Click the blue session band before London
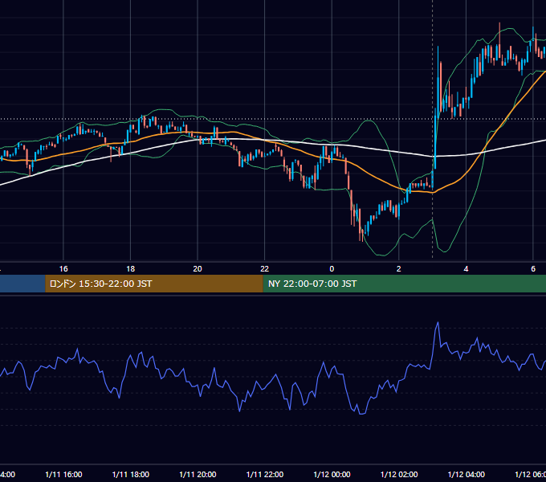The height and width of the screenshot is (482, 546). 22,284
